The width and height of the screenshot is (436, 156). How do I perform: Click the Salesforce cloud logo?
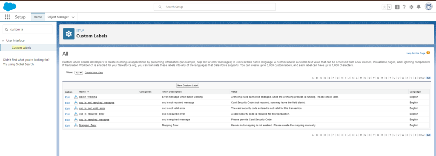tap(10, 6)
